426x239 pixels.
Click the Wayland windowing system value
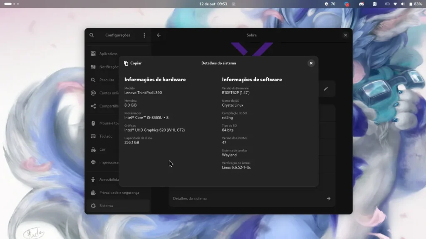tap(229, 155)
